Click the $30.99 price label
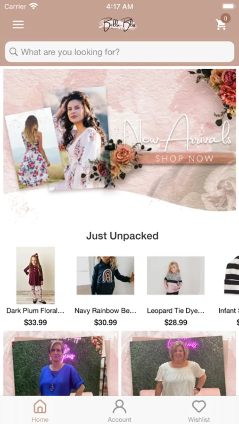 (x=106, y=322)
